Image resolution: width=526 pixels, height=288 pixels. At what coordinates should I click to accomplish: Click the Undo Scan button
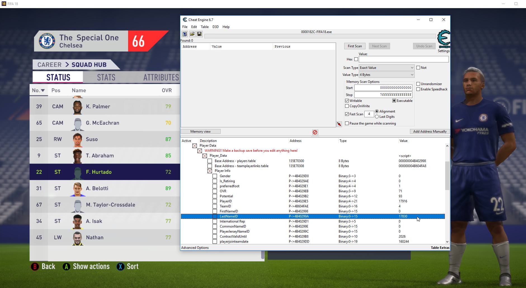coord(424,46)
